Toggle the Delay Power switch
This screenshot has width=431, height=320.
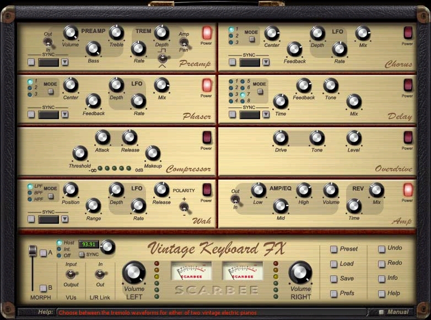(x=408, y=85)
